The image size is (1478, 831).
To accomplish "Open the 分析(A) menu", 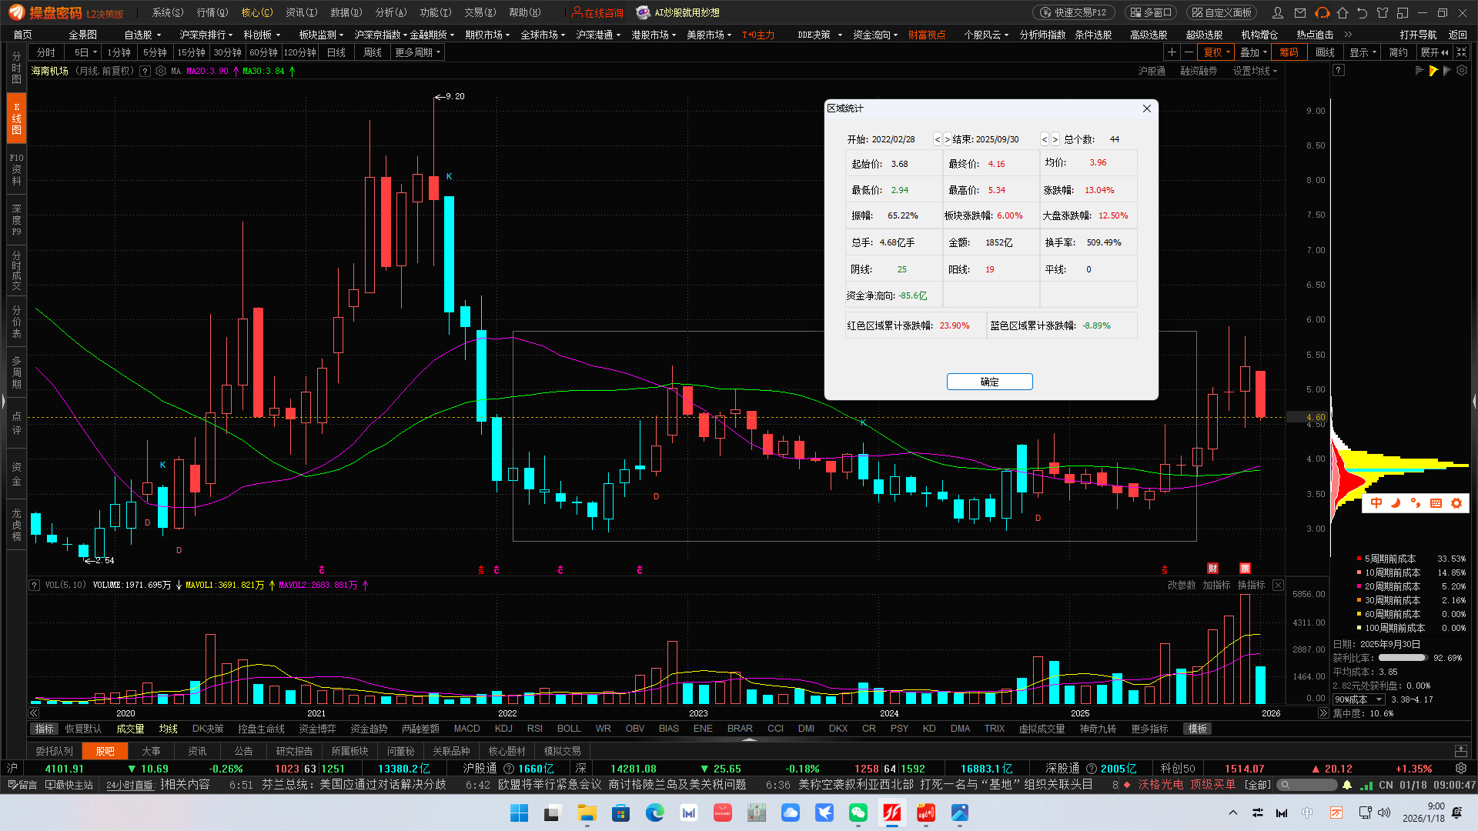I will [390, 12].
